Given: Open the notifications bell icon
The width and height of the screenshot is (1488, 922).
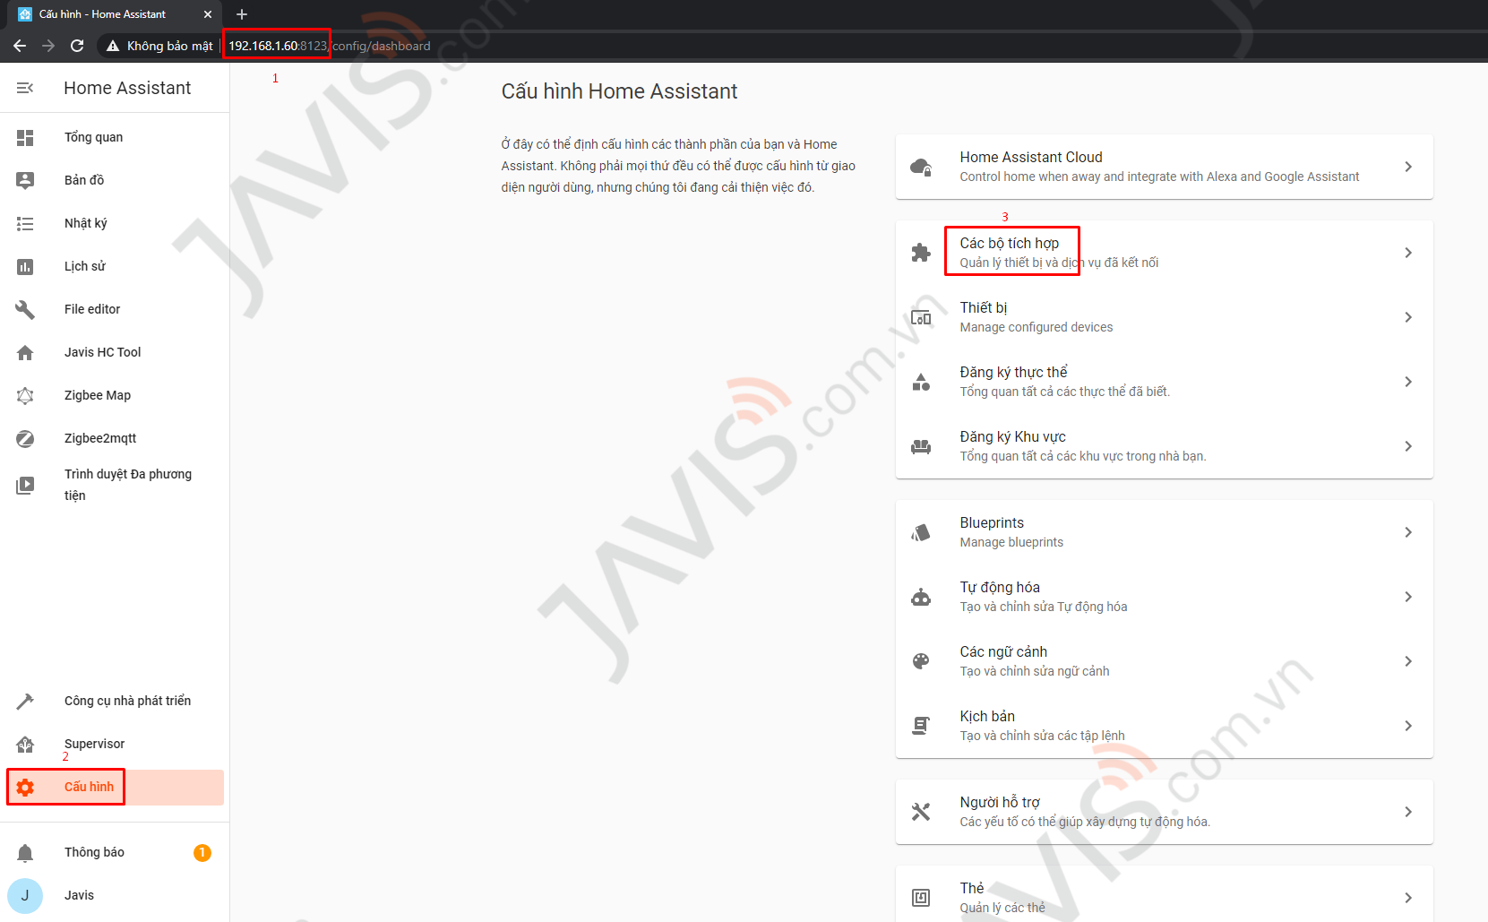Looking at the screenshot, I should pyautogui.click(x=25, y=852).
